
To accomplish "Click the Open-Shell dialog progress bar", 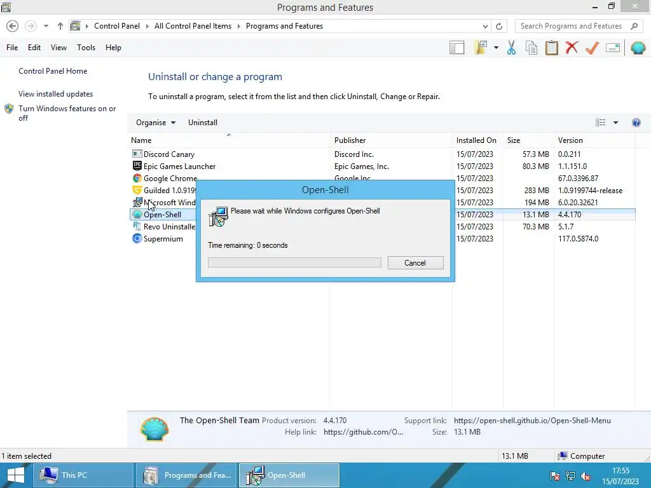I will [294, 262].
